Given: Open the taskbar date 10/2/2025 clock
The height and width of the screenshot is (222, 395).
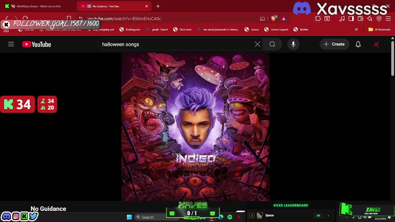Looking at the screenshot, I should (x=380, y=219).
